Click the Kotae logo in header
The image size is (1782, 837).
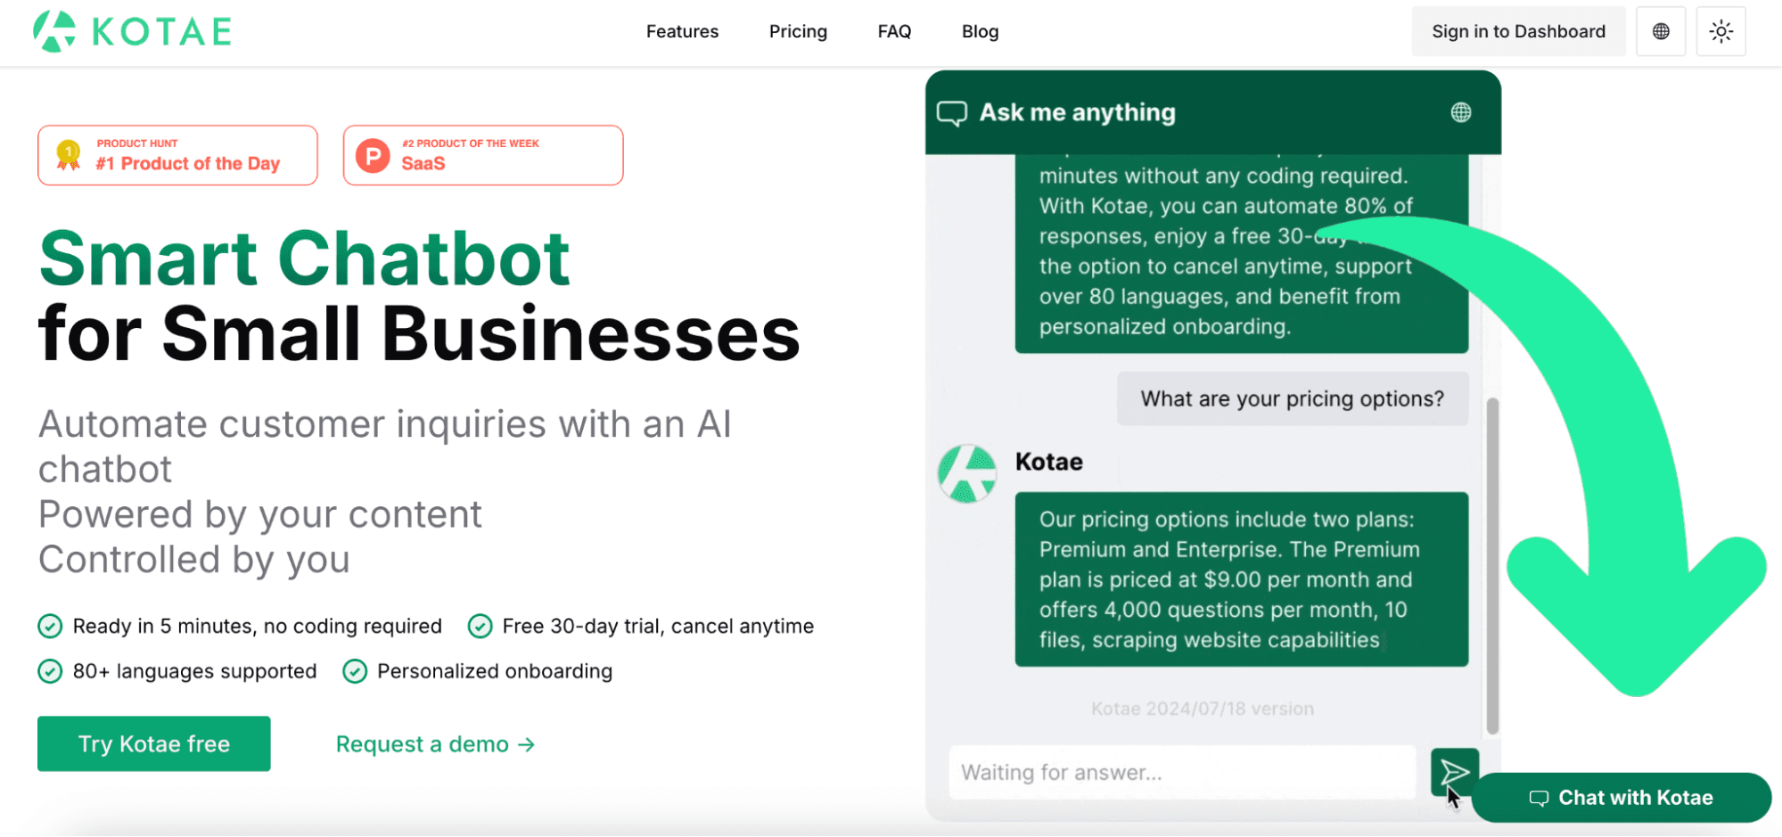coord(133,31)
